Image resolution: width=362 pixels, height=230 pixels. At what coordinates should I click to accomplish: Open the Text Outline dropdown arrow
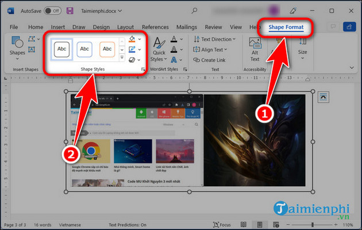coord(182,49)
